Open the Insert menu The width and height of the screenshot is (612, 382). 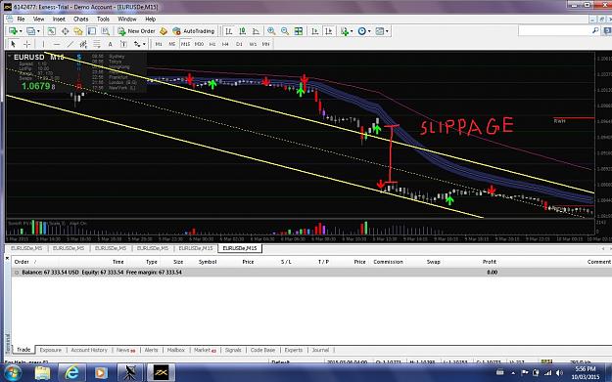pyautogui.click(x=59, y=19)
